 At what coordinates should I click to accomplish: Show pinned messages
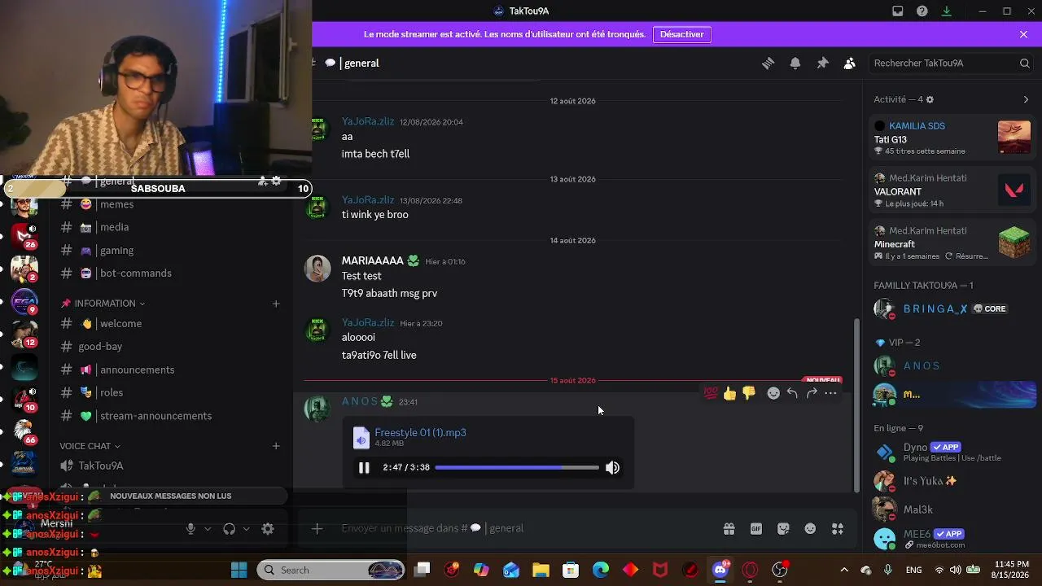coord(822,63)
